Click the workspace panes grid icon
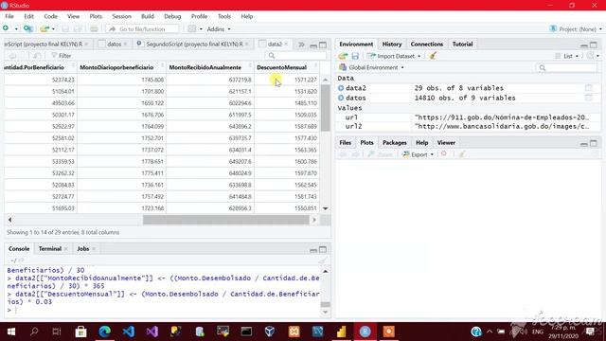Viewport: 606px width, 341px height. click(192, 29)
